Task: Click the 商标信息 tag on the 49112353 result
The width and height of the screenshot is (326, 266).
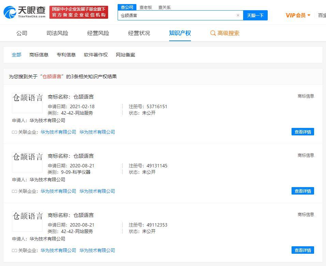Action: (x=306, y=215)
